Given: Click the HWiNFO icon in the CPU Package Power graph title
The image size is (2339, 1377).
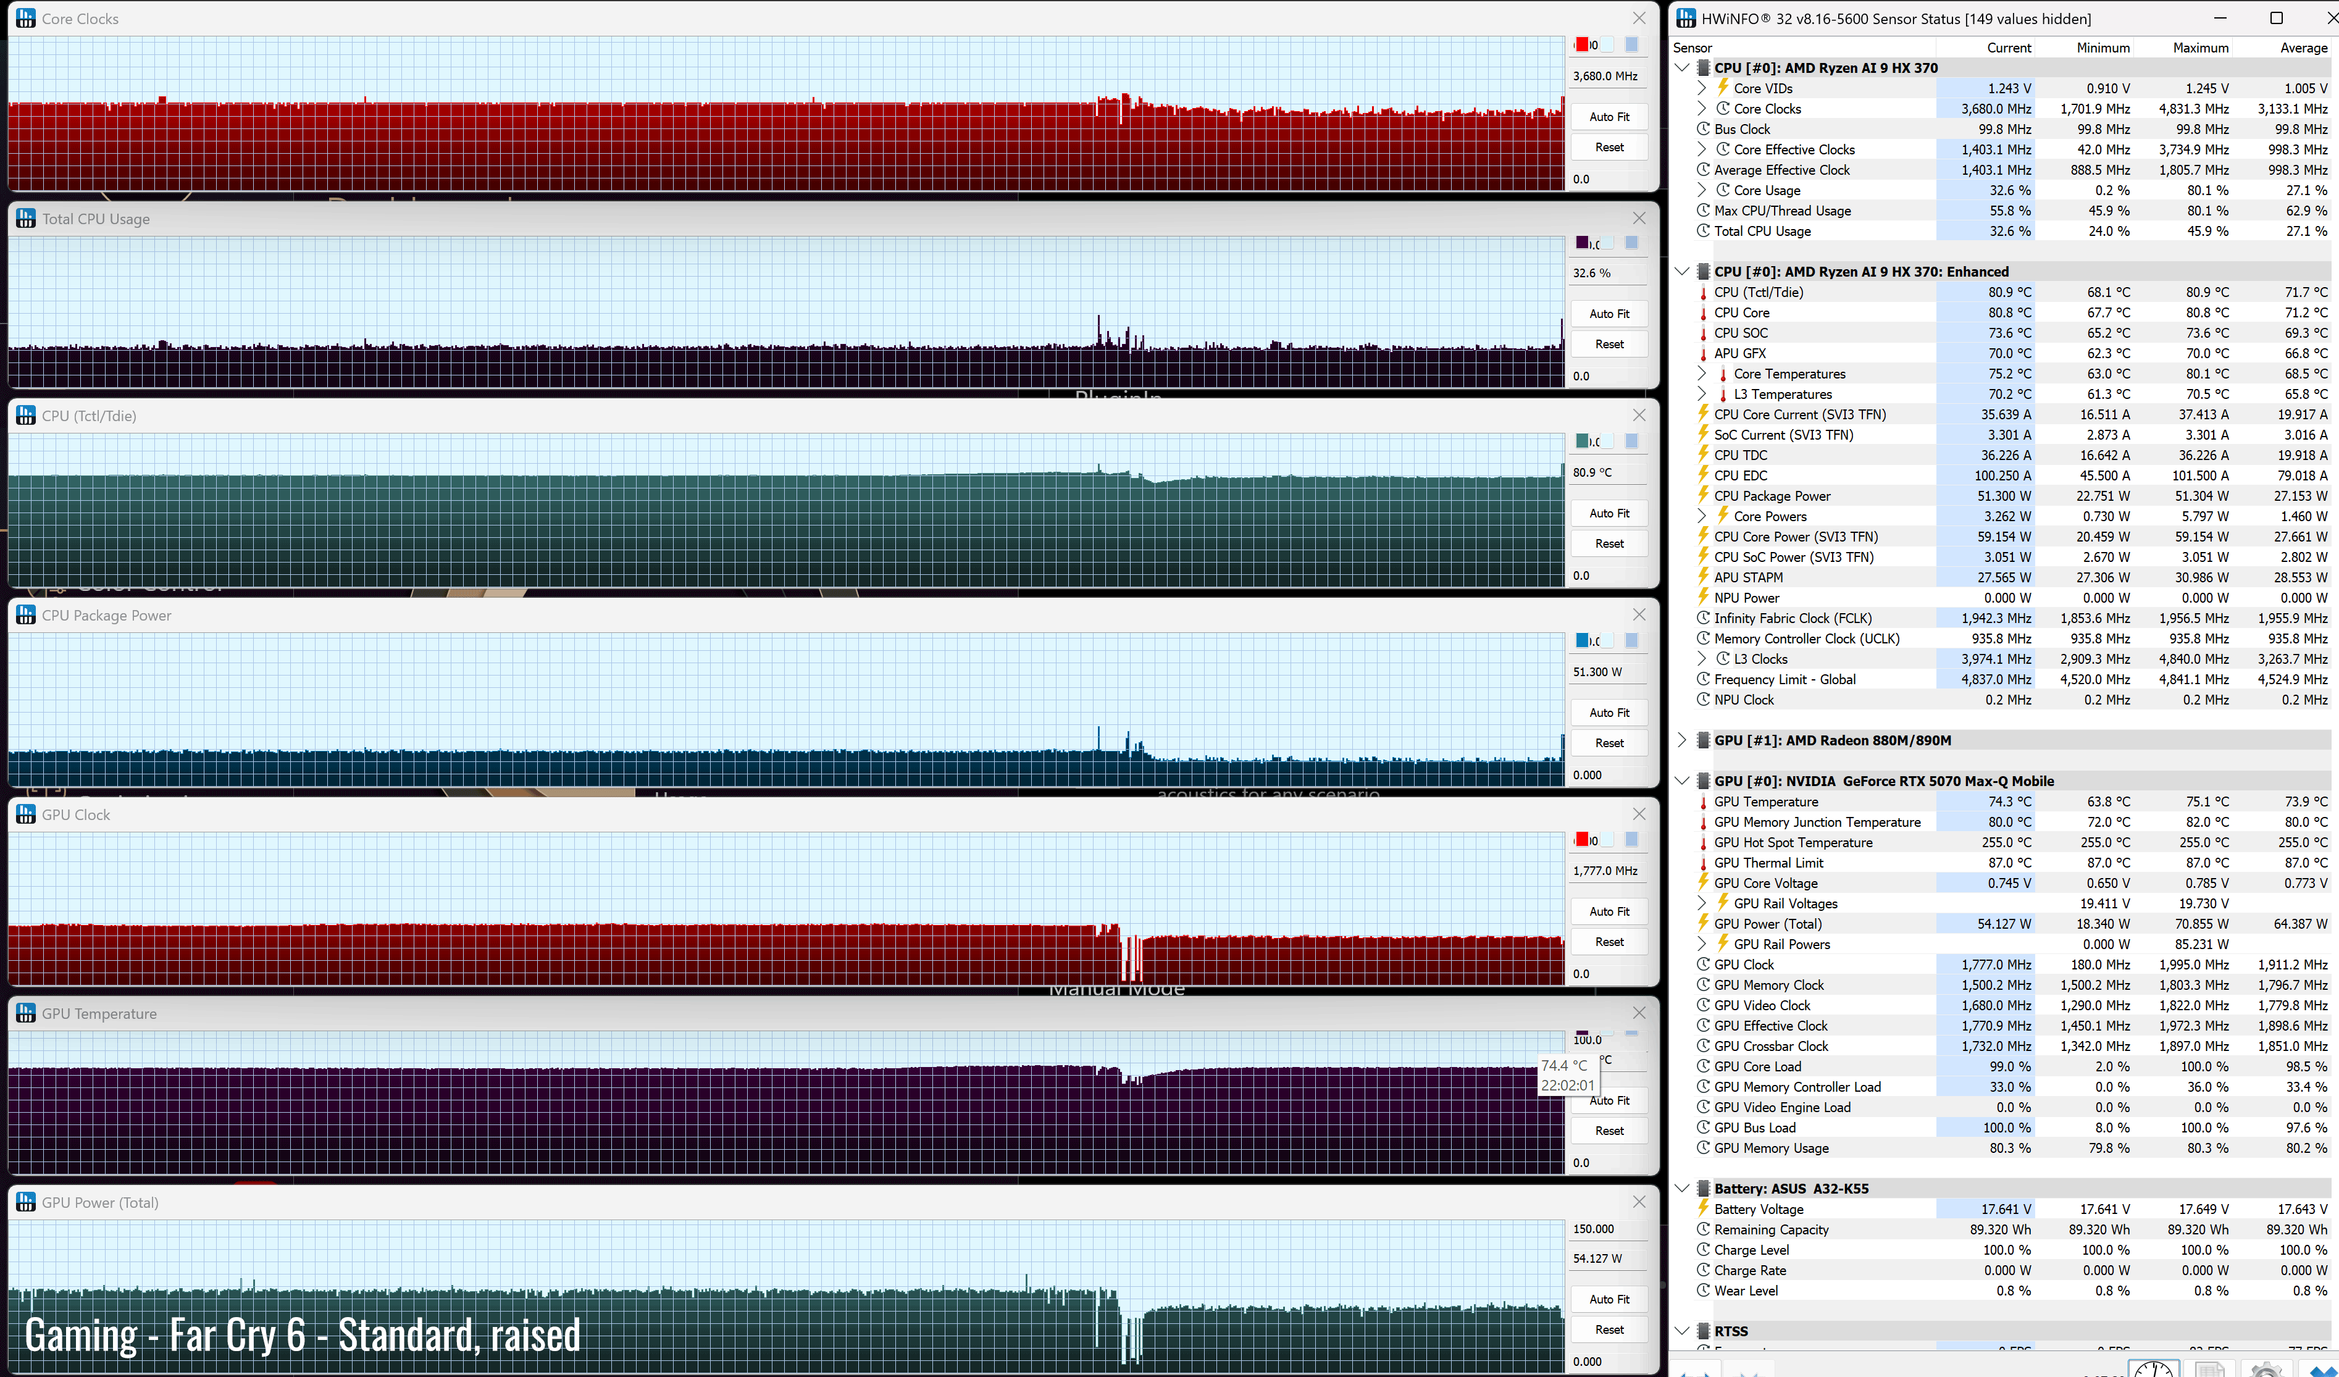Looking at the screenshot, I should click(x=26, y=615).
